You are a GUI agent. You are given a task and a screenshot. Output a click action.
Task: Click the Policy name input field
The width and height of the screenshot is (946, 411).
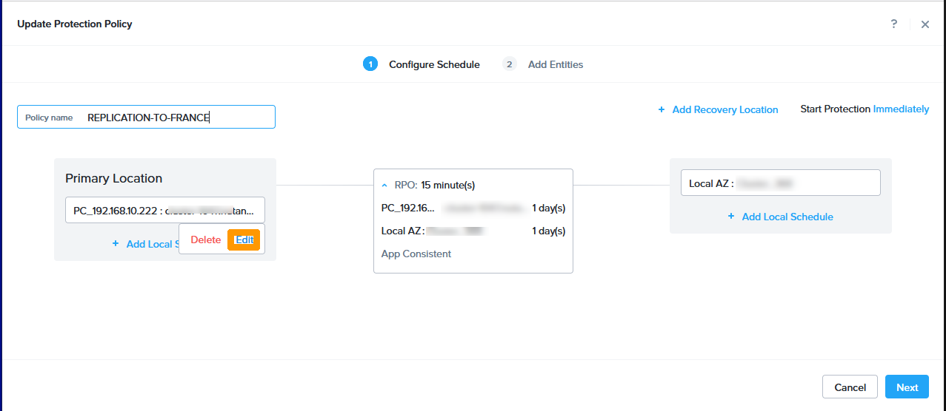tap(178, 117)
